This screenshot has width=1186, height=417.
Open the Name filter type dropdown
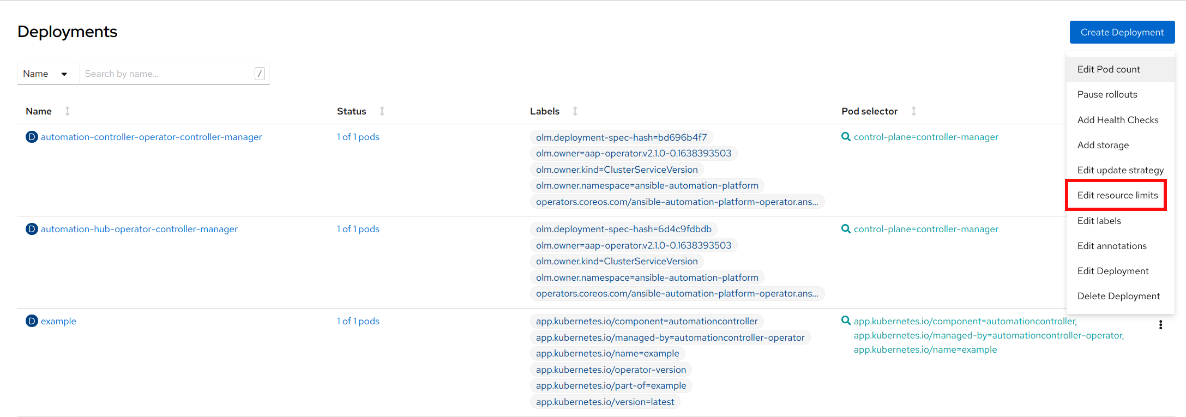tap(46, 74)
